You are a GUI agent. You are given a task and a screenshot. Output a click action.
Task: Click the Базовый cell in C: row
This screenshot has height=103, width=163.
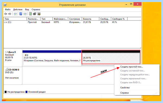point(46,22)
